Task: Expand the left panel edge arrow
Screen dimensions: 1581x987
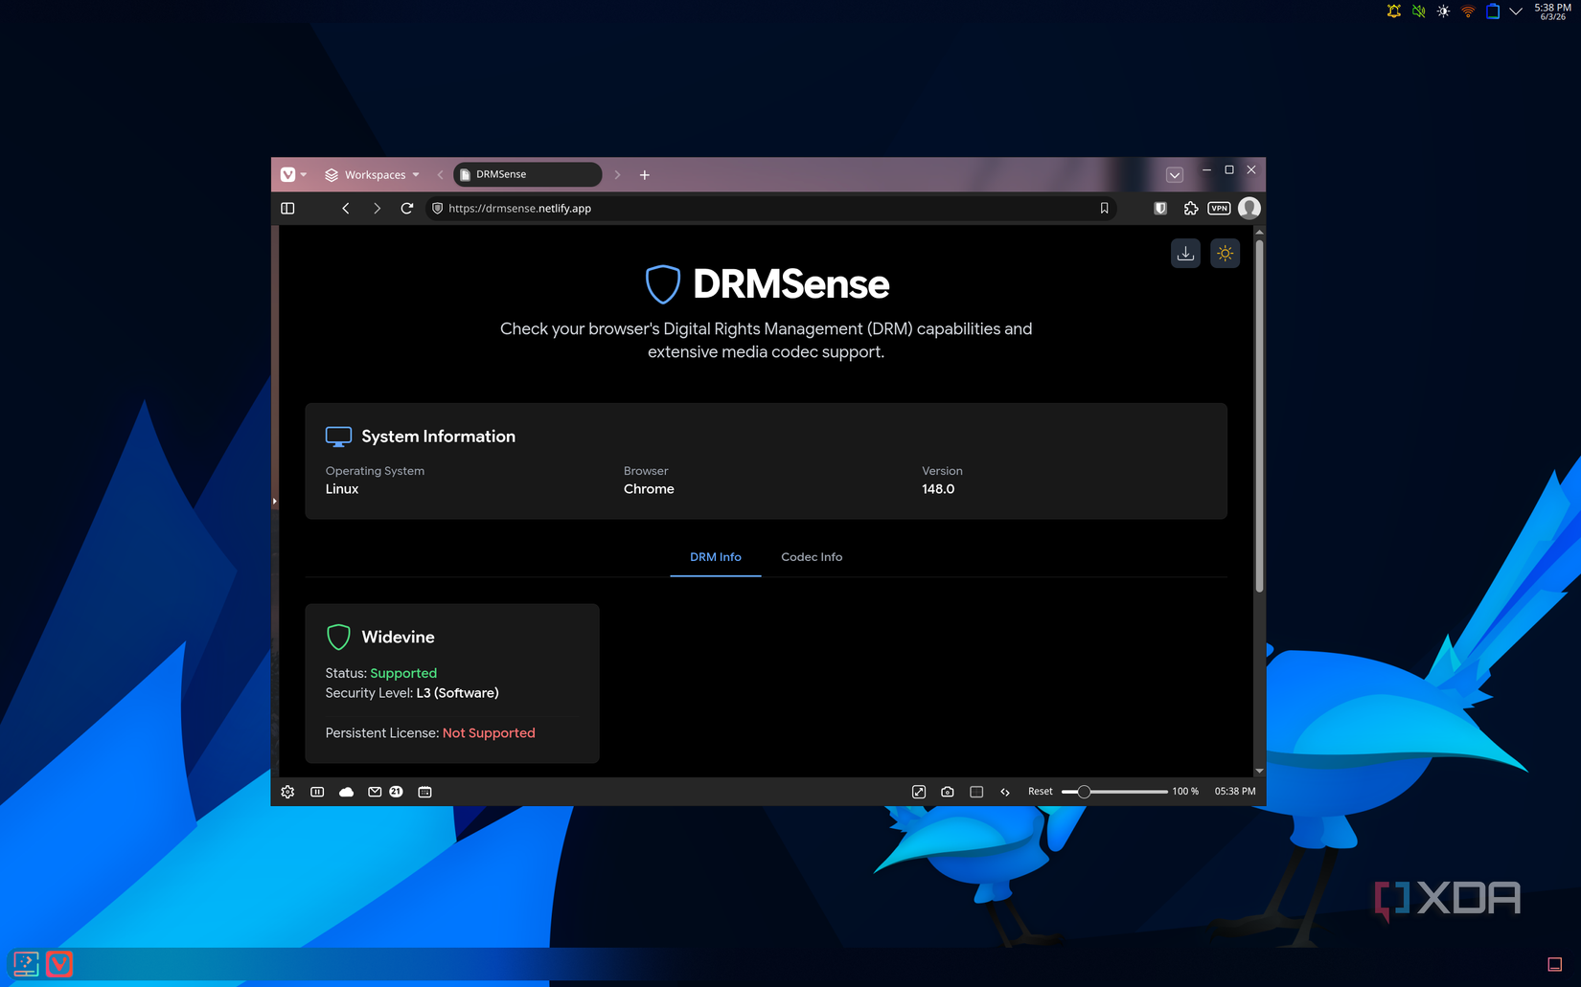Action: 275,501
